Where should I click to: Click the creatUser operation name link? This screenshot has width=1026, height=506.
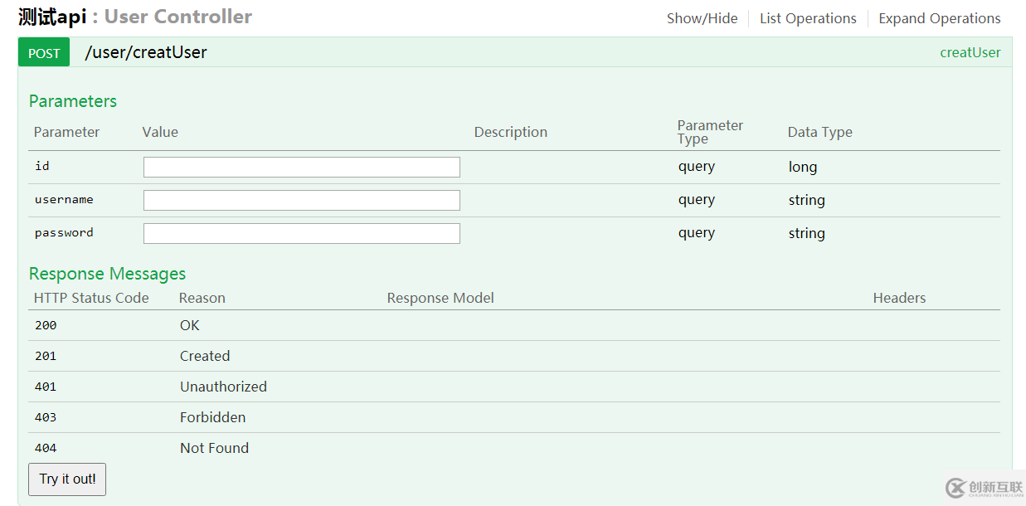[x=970, y=52]
